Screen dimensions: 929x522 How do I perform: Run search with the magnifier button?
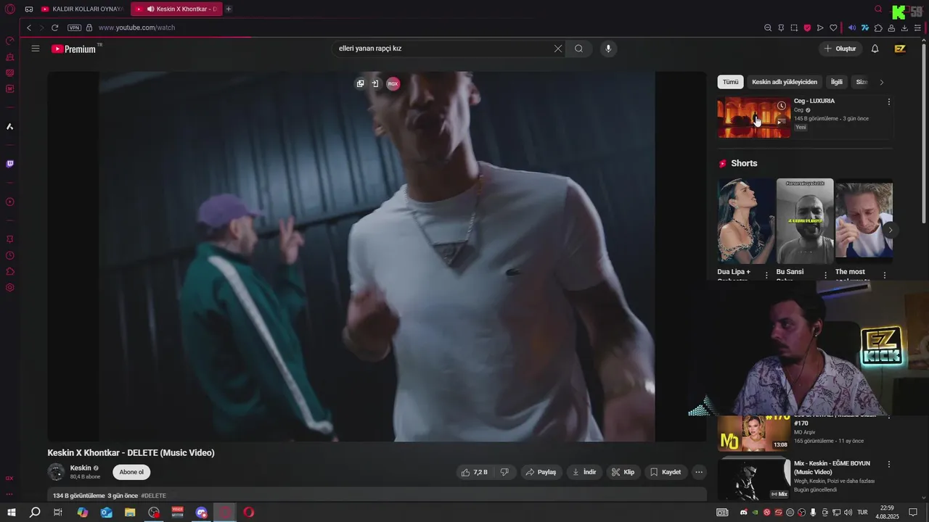click(x=578, y=49)
